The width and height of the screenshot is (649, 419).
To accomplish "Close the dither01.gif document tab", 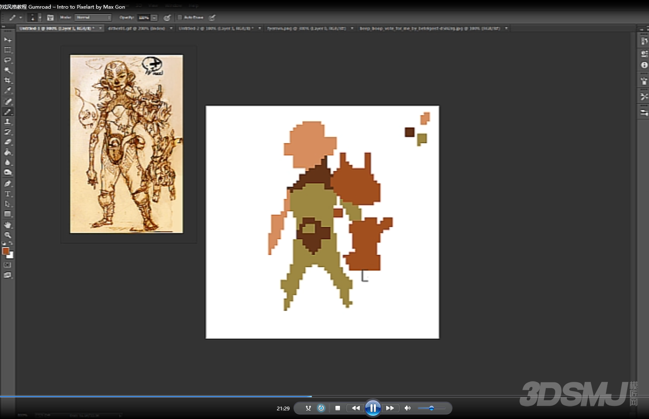I will coord(171,28).
